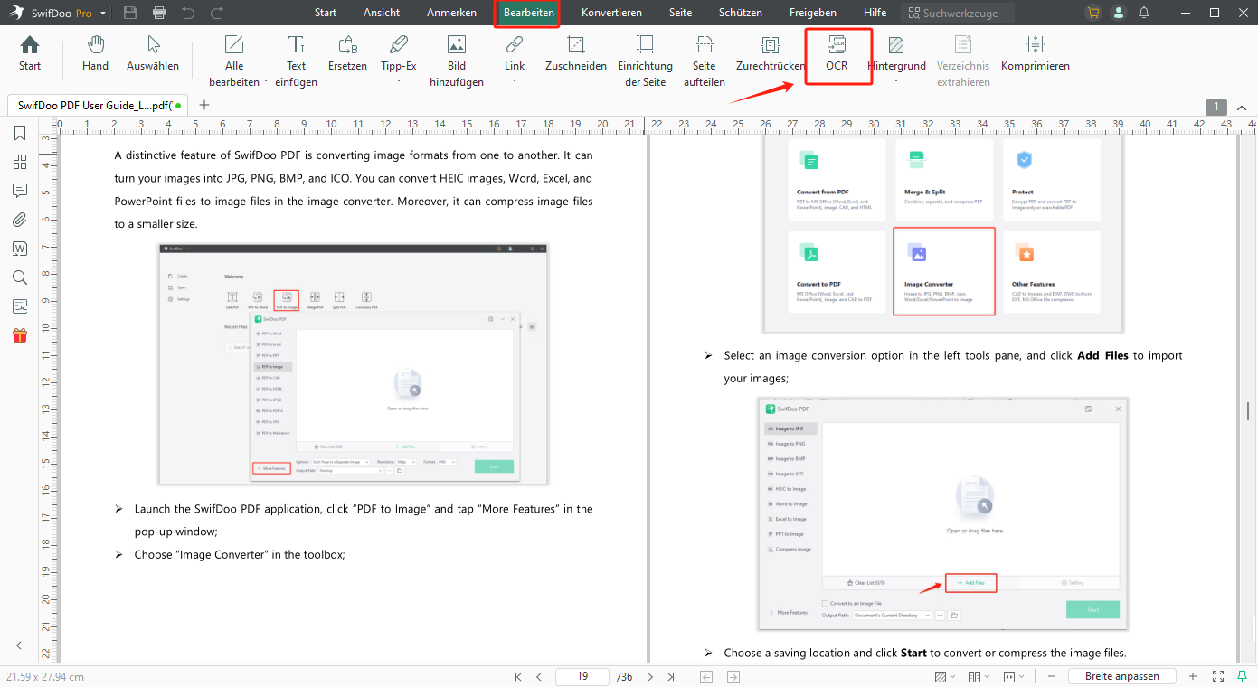
Task: Click the red gift icon in sidebar
Action: click(20, 335)
